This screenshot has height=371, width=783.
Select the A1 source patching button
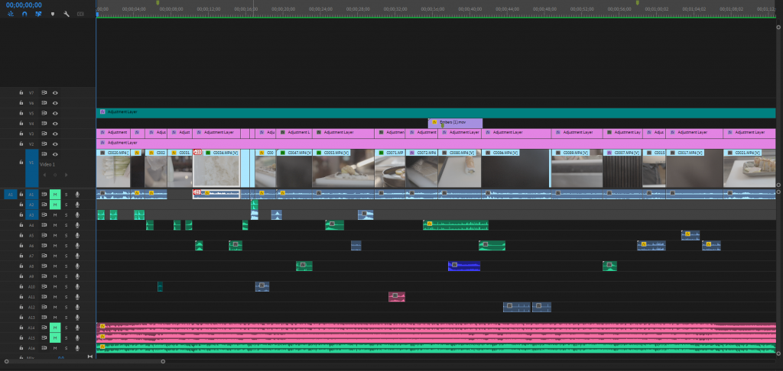(x=10, y=195)
